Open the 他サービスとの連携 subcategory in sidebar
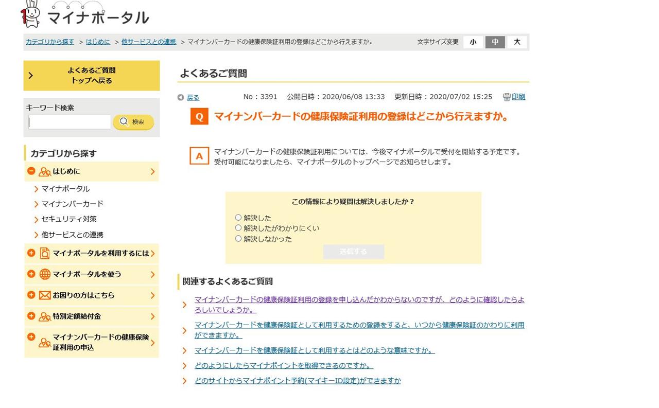Viewport: 659px width, 408px height. click(x=73, y=235)
